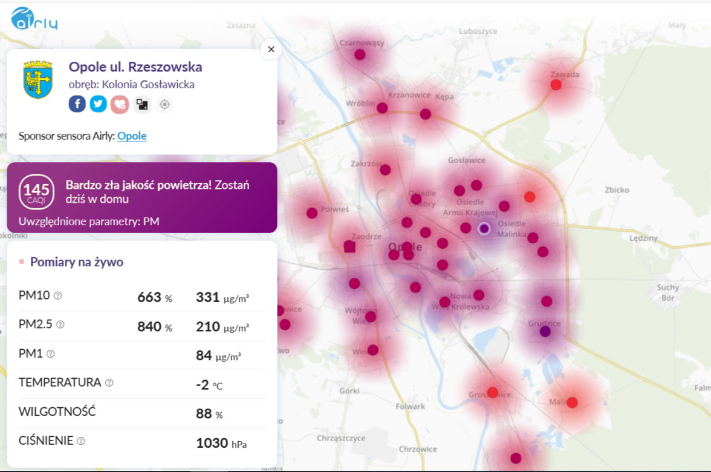Viewport: 711px width, 472px height.
Task: Click the locate sensor target icon
Action: [164, 104]
